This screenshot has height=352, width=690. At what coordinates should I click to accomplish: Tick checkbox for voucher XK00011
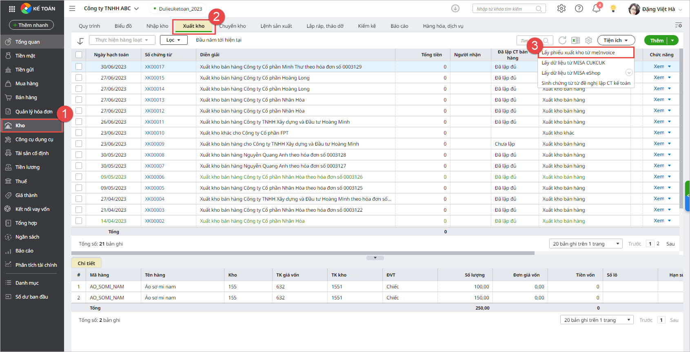(x=79, y=122)
